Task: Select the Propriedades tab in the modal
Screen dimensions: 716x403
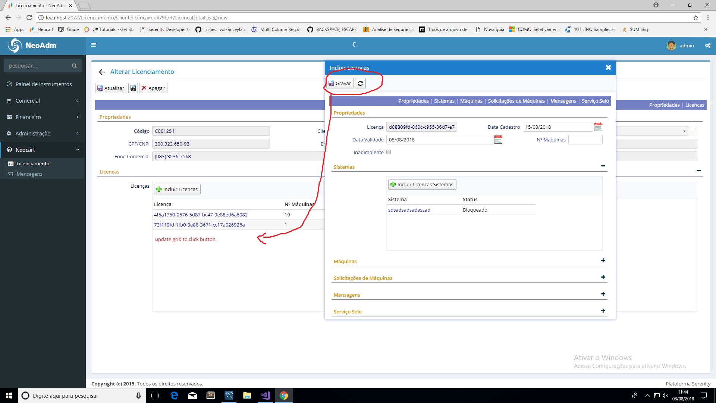Action: coord(413,101)
